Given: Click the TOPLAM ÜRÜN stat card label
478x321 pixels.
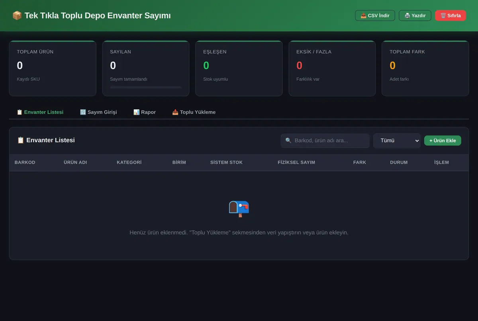Looking at the screenshot, I should pos(35,52).
